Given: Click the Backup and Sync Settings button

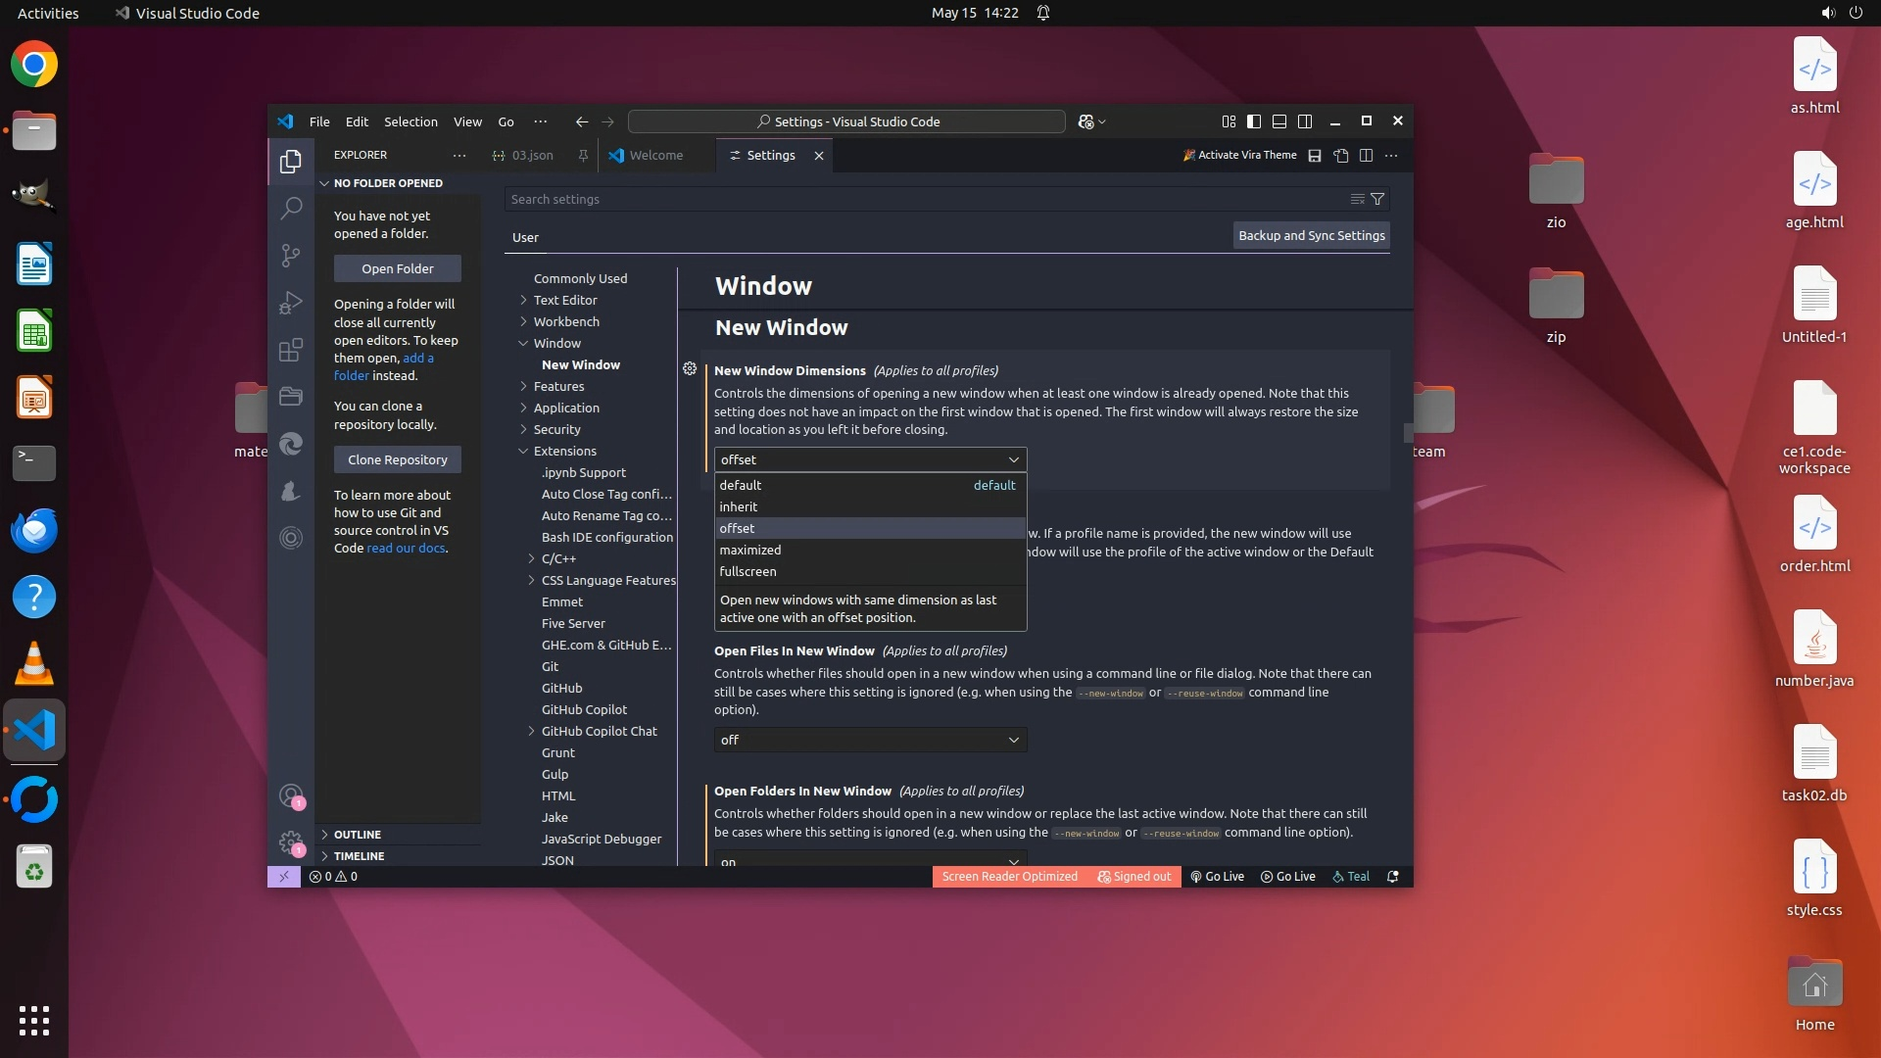Looking at the screenshot, I should click(x=1311, y=235).
